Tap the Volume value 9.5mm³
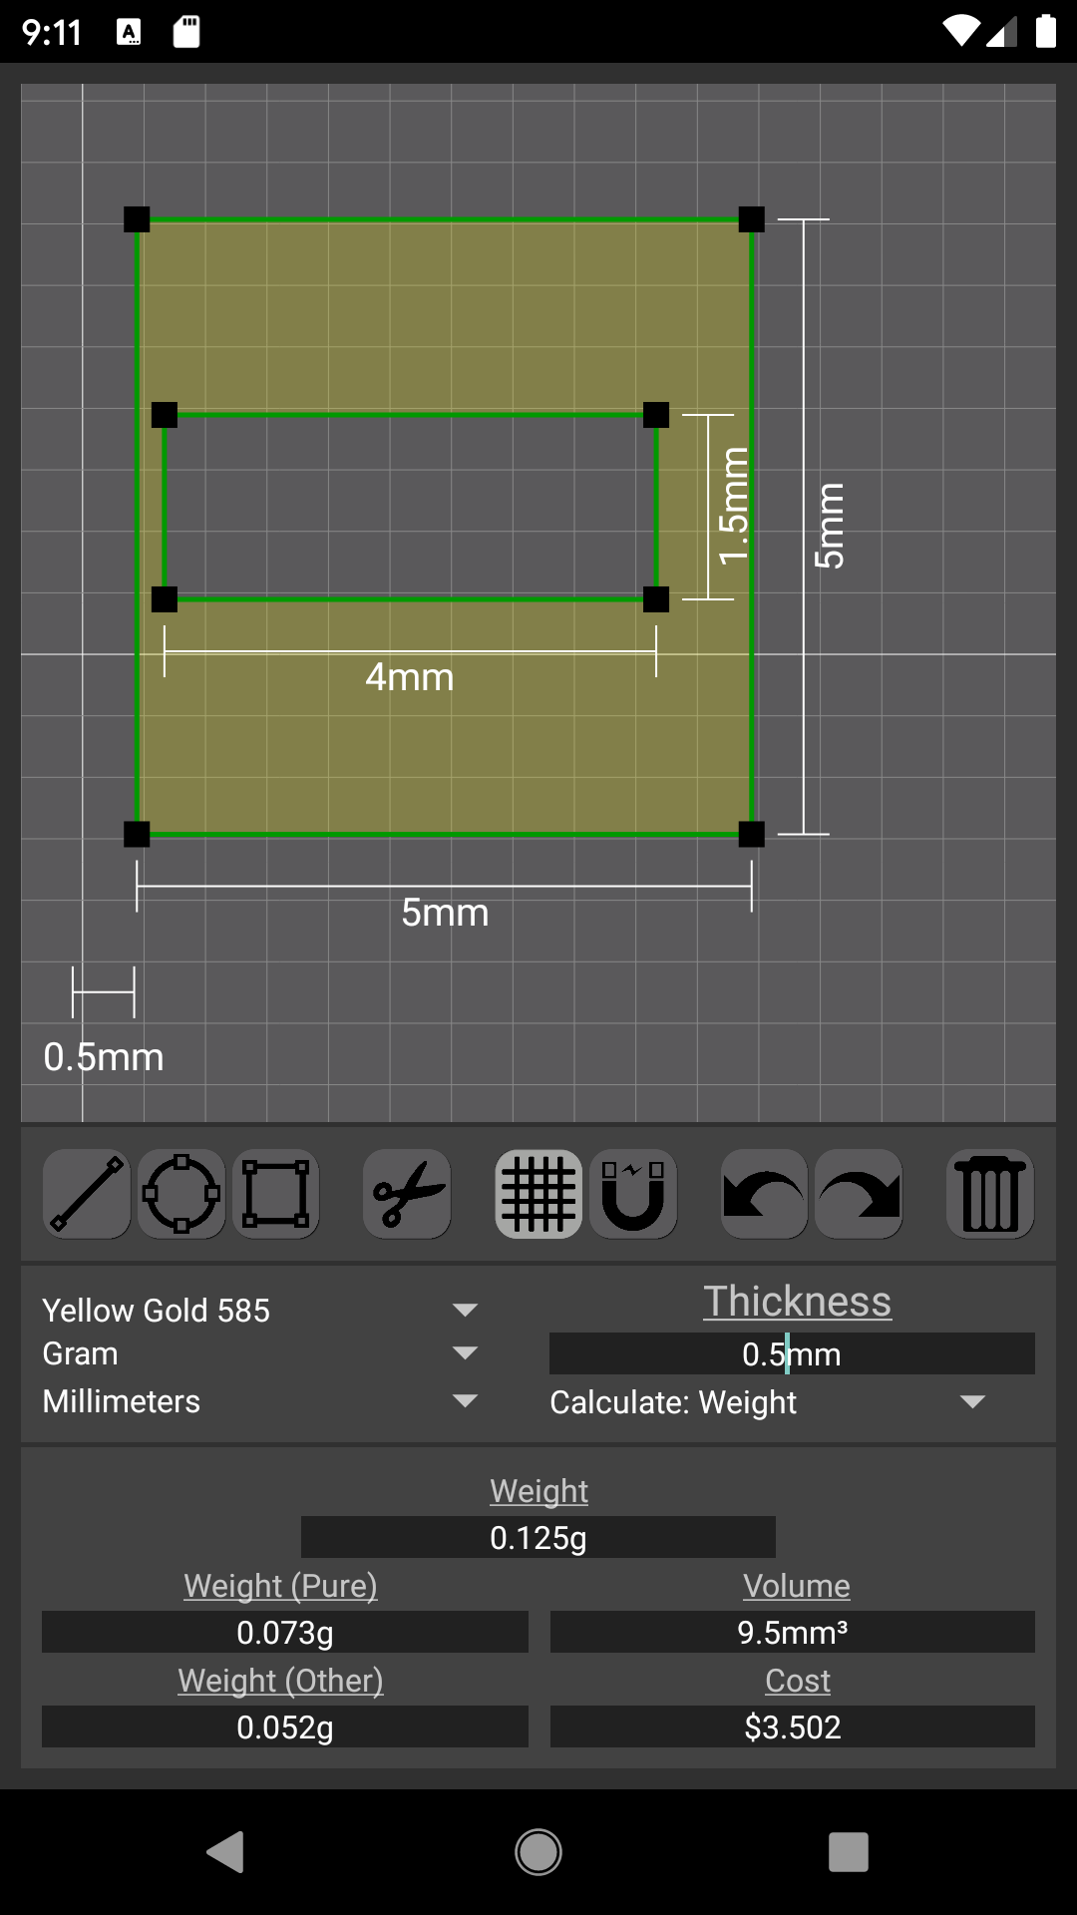The height and width of the screenshot is (1915, 1077). [x=793, y=1632]
